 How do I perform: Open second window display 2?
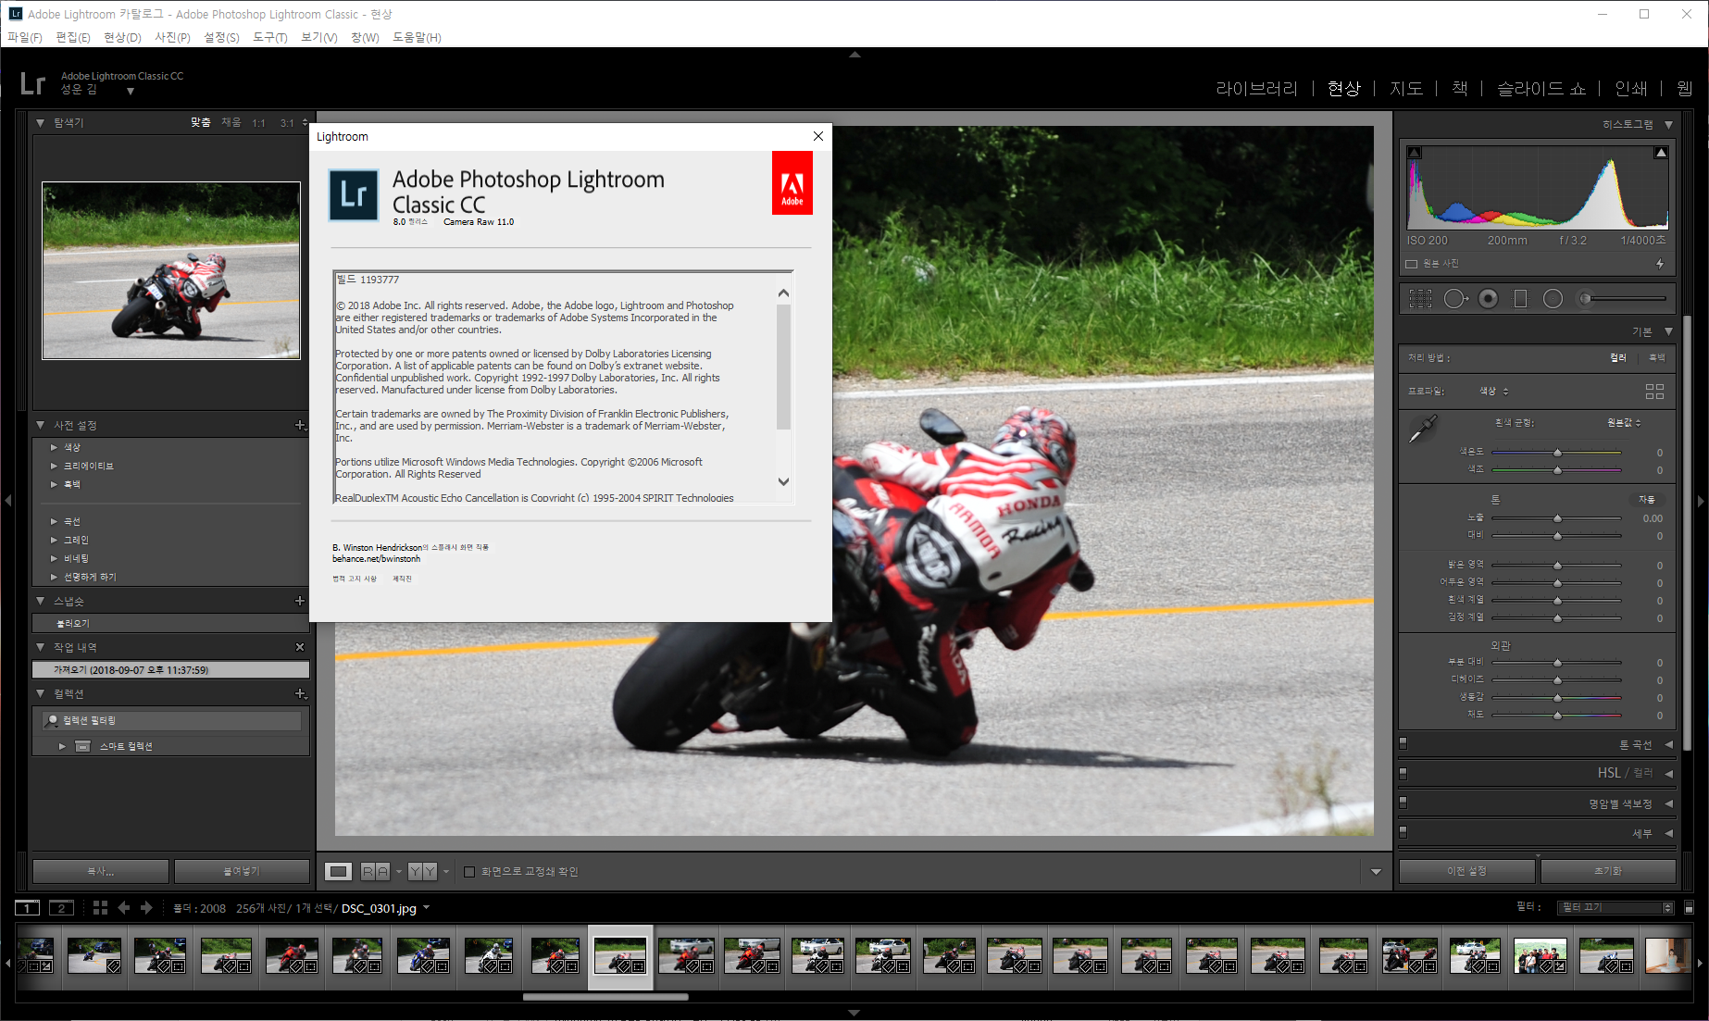point(61,908)
